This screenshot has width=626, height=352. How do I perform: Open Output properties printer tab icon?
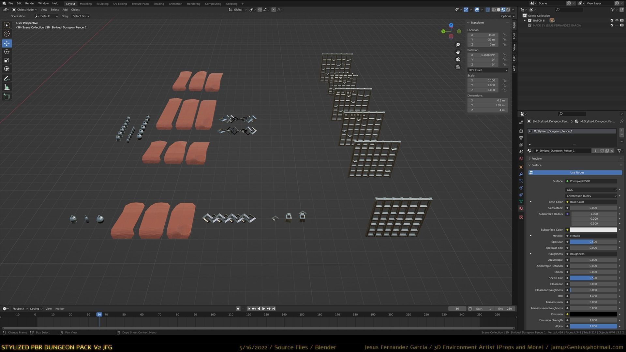(x=521, y=138)
